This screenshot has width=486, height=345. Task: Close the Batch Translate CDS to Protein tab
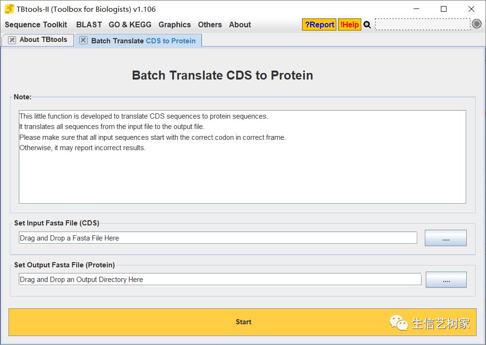pos(83,40)
